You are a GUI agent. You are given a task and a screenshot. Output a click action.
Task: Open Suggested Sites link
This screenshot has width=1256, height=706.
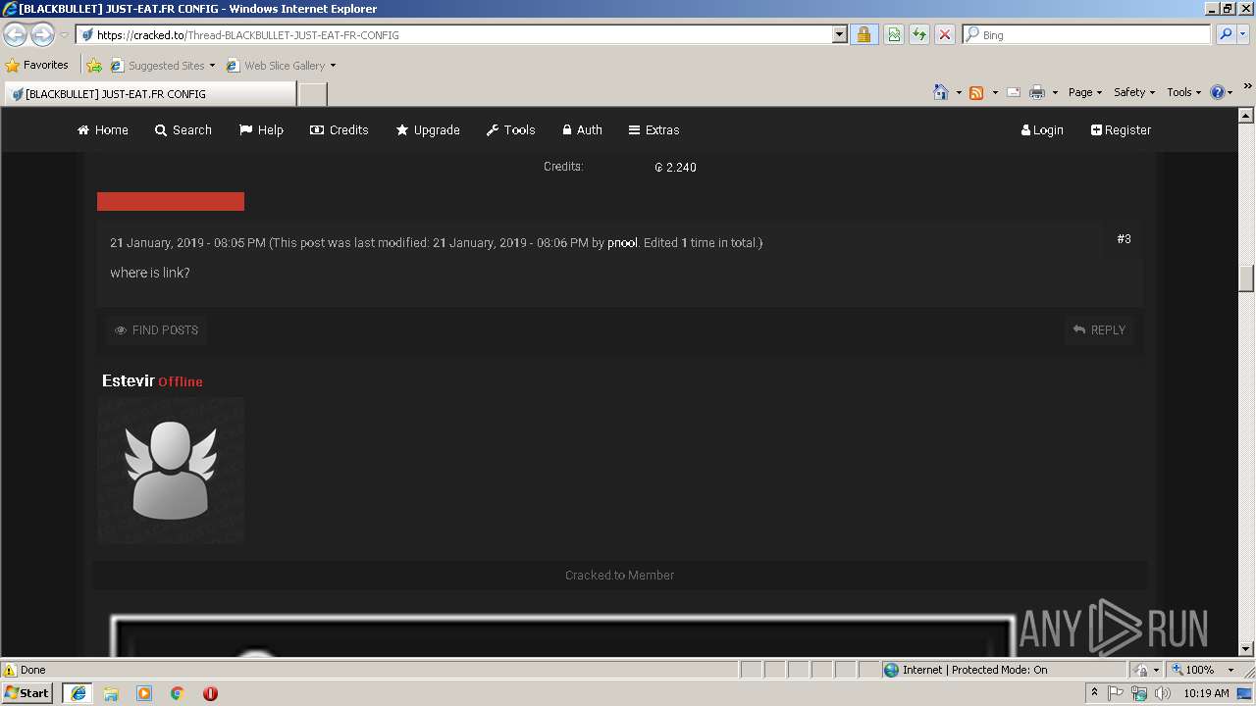pos(163,66)
